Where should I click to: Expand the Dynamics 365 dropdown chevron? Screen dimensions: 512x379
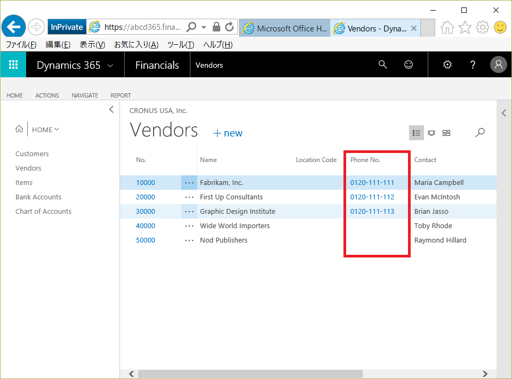[110, 66]
